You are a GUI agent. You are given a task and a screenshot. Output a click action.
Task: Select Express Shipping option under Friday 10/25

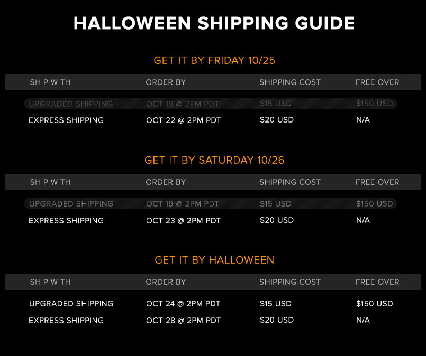click(66, 120)
